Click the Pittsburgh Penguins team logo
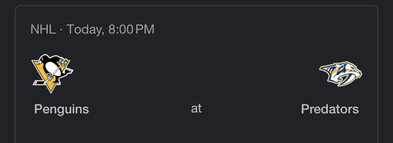This screenshot has height=143, width=393. coord(52,74)
